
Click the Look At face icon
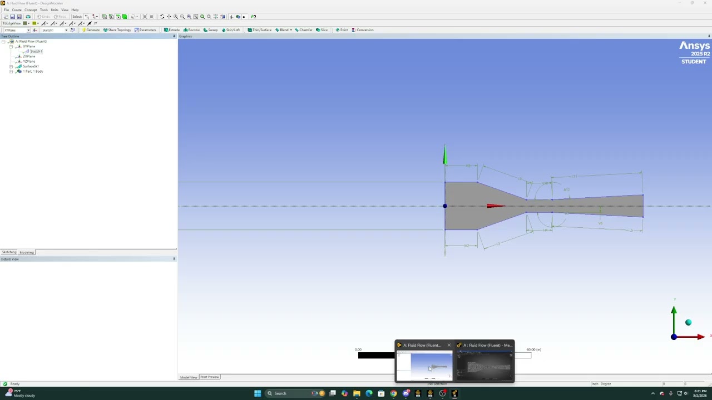[222, 17]
